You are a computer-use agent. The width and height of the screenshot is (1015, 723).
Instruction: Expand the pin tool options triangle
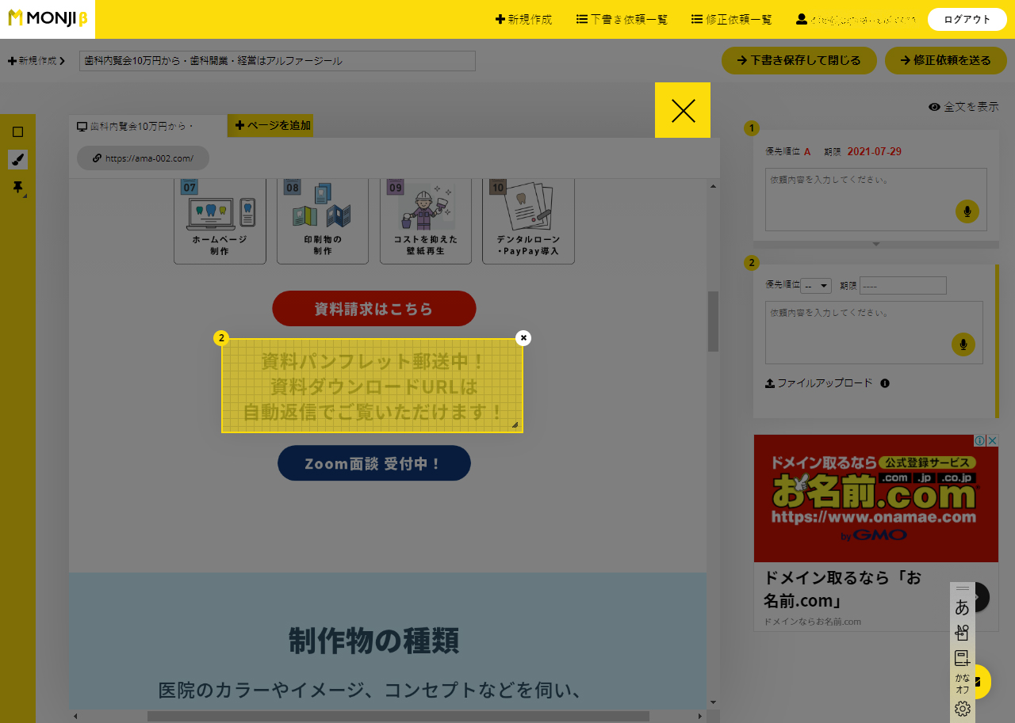click(x=25, y=196)
